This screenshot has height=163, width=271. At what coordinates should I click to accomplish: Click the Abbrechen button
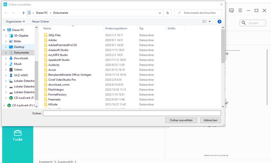coord(210,120)
